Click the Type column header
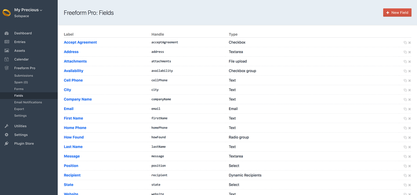This screenshot has width=417, height=195. pos(233,34)
